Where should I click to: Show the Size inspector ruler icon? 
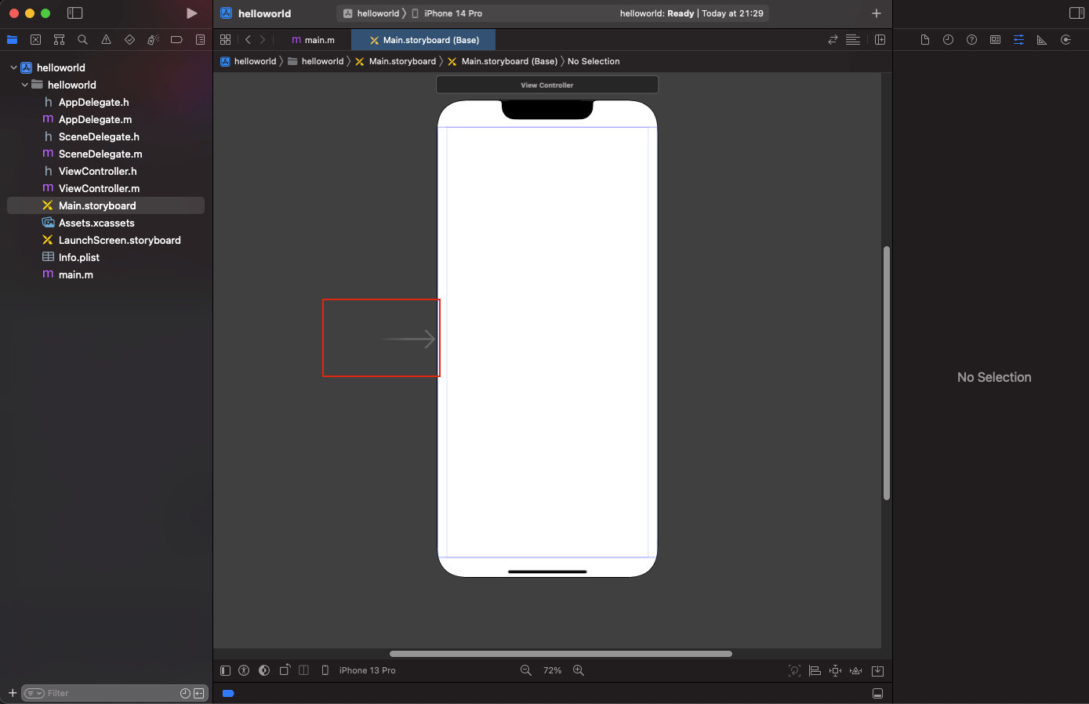[1042, 40]
